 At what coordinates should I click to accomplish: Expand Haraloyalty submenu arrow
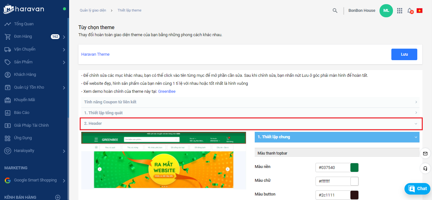(x=64, y=151)
